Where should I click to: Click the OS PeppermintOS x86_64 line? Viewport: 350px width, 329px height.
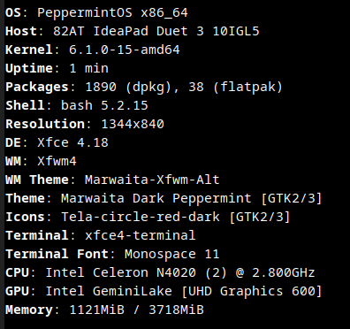pos(96,13)
